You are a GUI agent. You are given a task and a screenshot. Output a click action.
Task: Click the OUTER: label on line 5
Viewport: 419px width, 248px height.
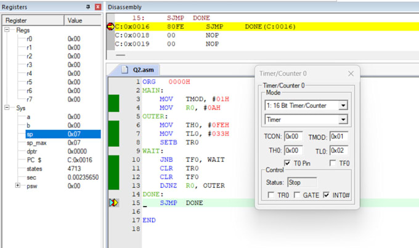pyautogui.click(x=155, y=116)
